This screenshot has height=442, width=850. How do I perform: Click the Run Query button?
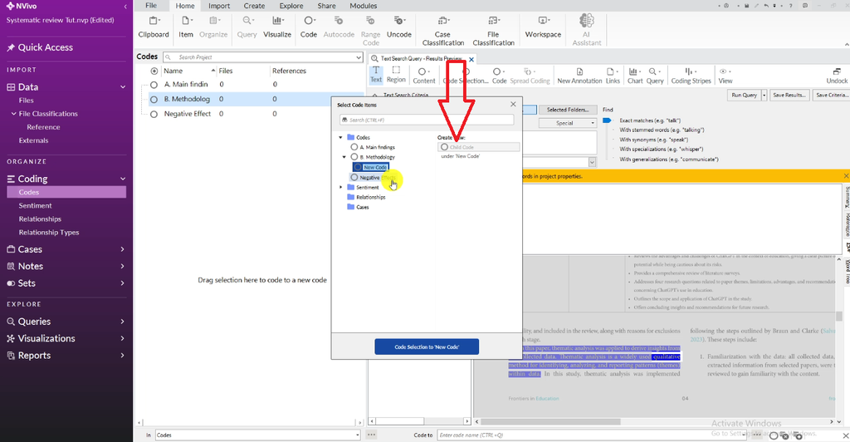click(744, 95)
